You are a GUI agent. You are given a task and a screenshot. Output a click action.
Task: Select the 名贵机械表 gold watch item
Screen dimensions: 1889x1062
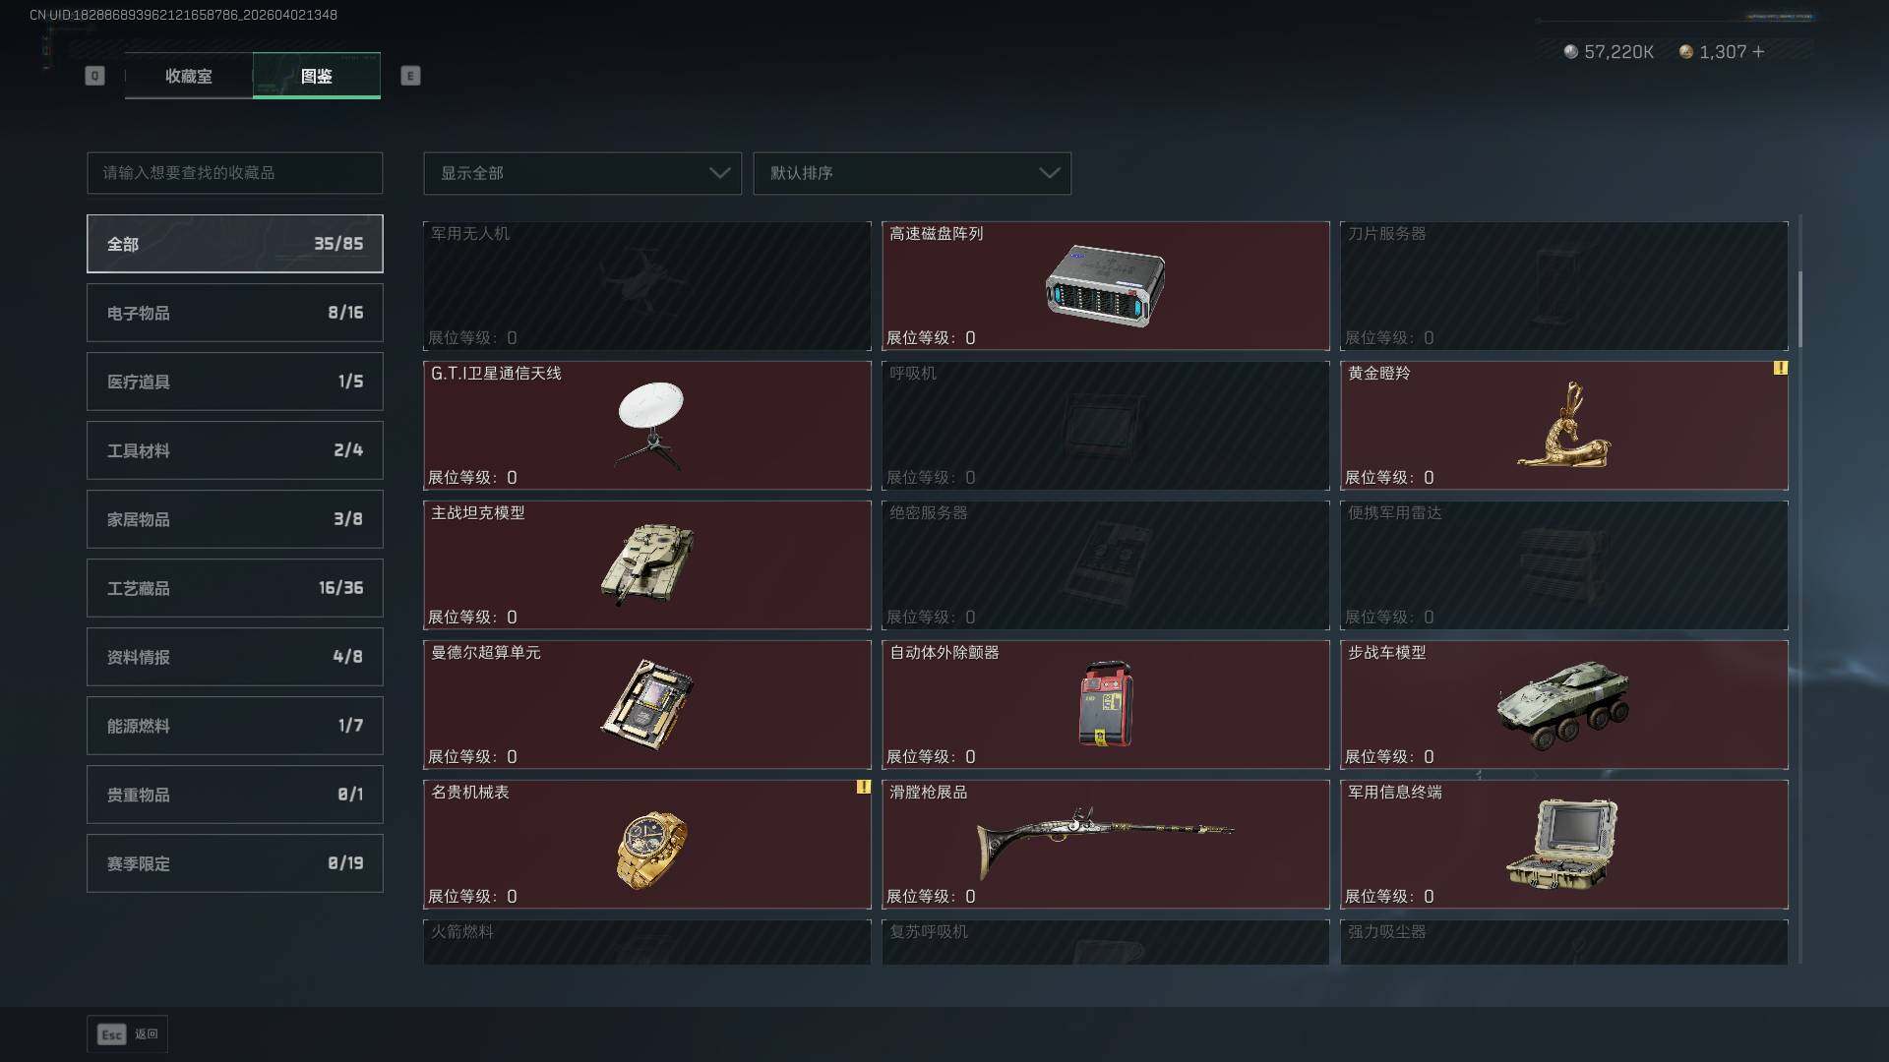click(646, 845)
